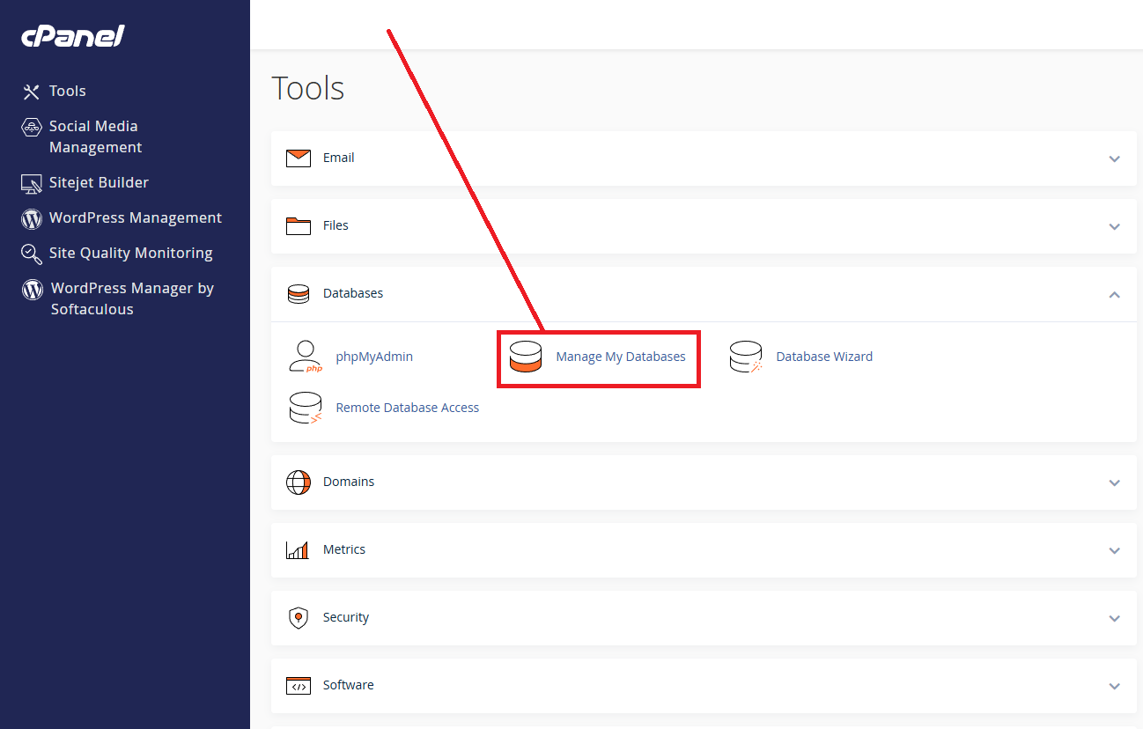Expand the Domains section chevron
1143x729 pixels.
pos(1115,483)
